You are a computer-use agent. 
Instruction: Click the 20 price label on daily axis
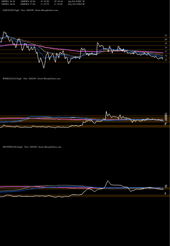point(166,40)
